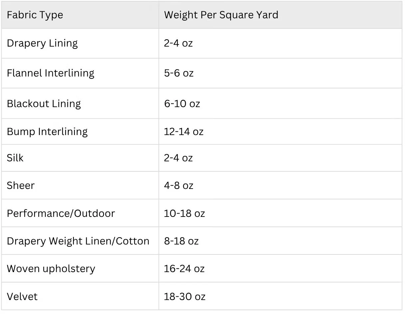Click the 5-6 oz weight value
The image size is (407, 314).
coord(179,73)
